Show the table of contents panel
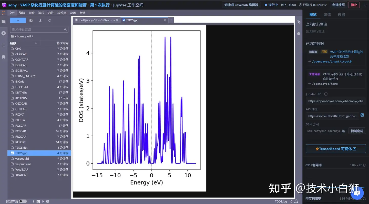The width and height of the screenshot is (369, 204). [x=4, y=45]
